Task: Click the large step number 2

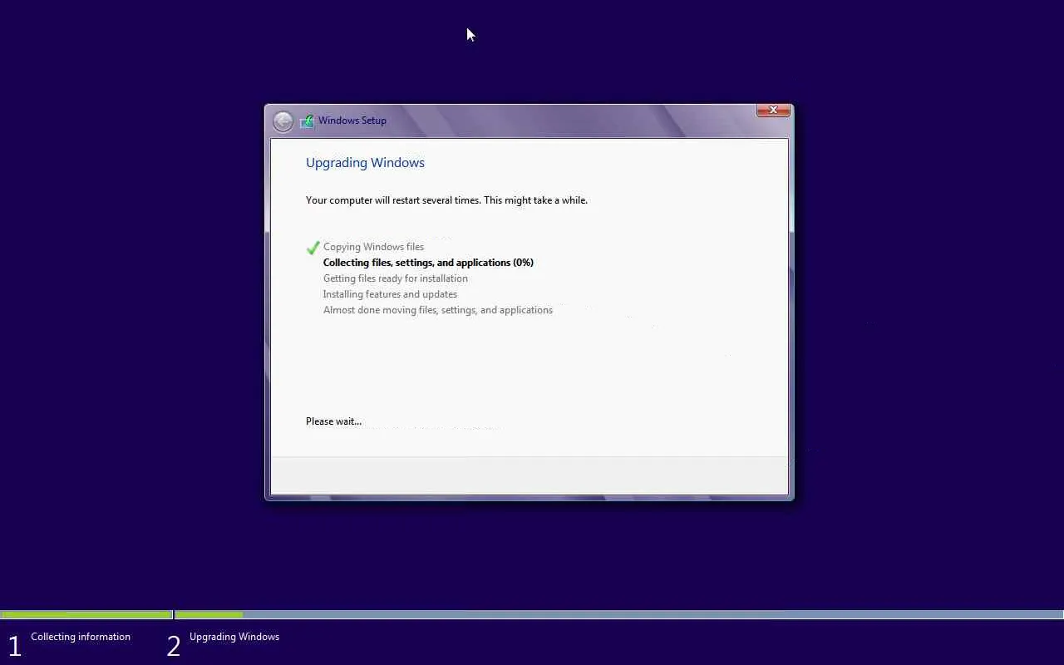Action: point(173,646)
